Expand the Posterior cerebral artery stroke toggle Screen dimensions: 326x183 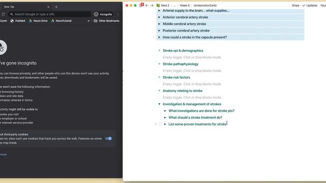click(159, 30)
